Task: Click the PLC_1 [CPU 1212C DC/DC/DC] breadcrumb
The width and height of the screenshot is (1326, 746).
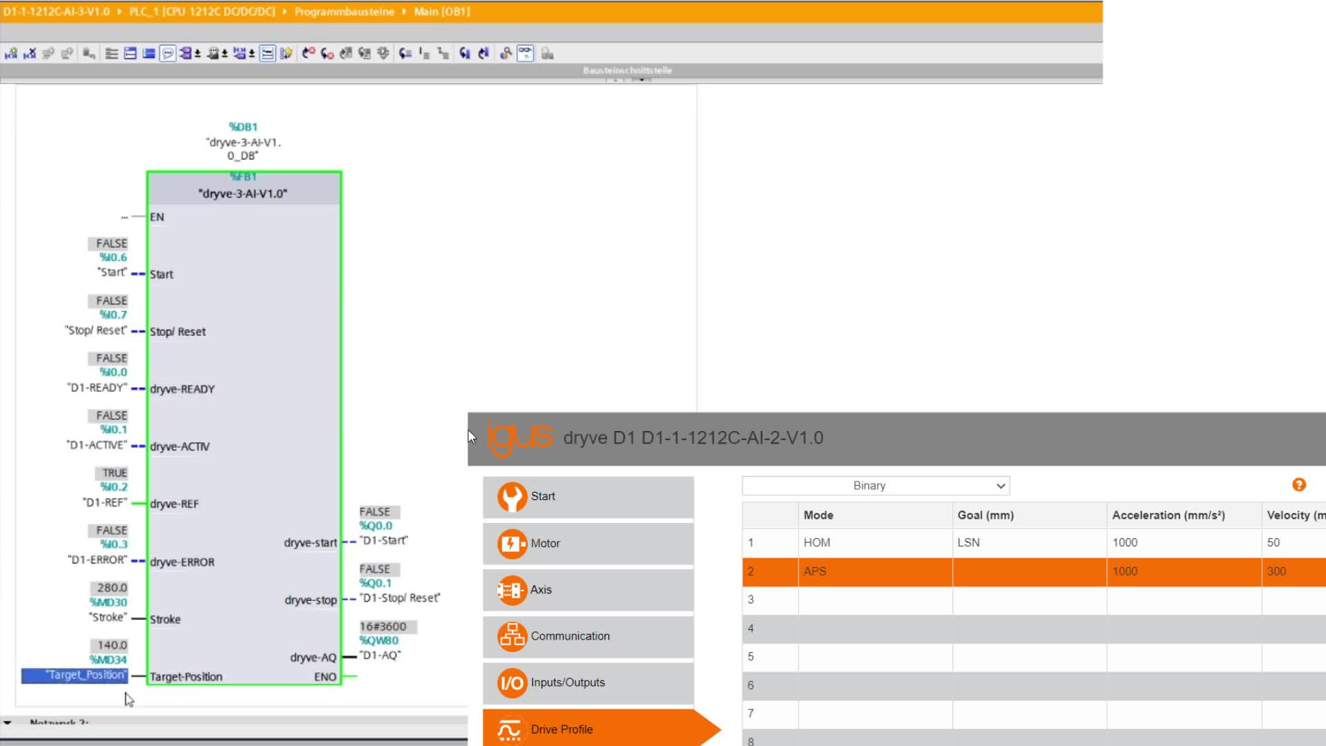Action: [x=202, y=12]
